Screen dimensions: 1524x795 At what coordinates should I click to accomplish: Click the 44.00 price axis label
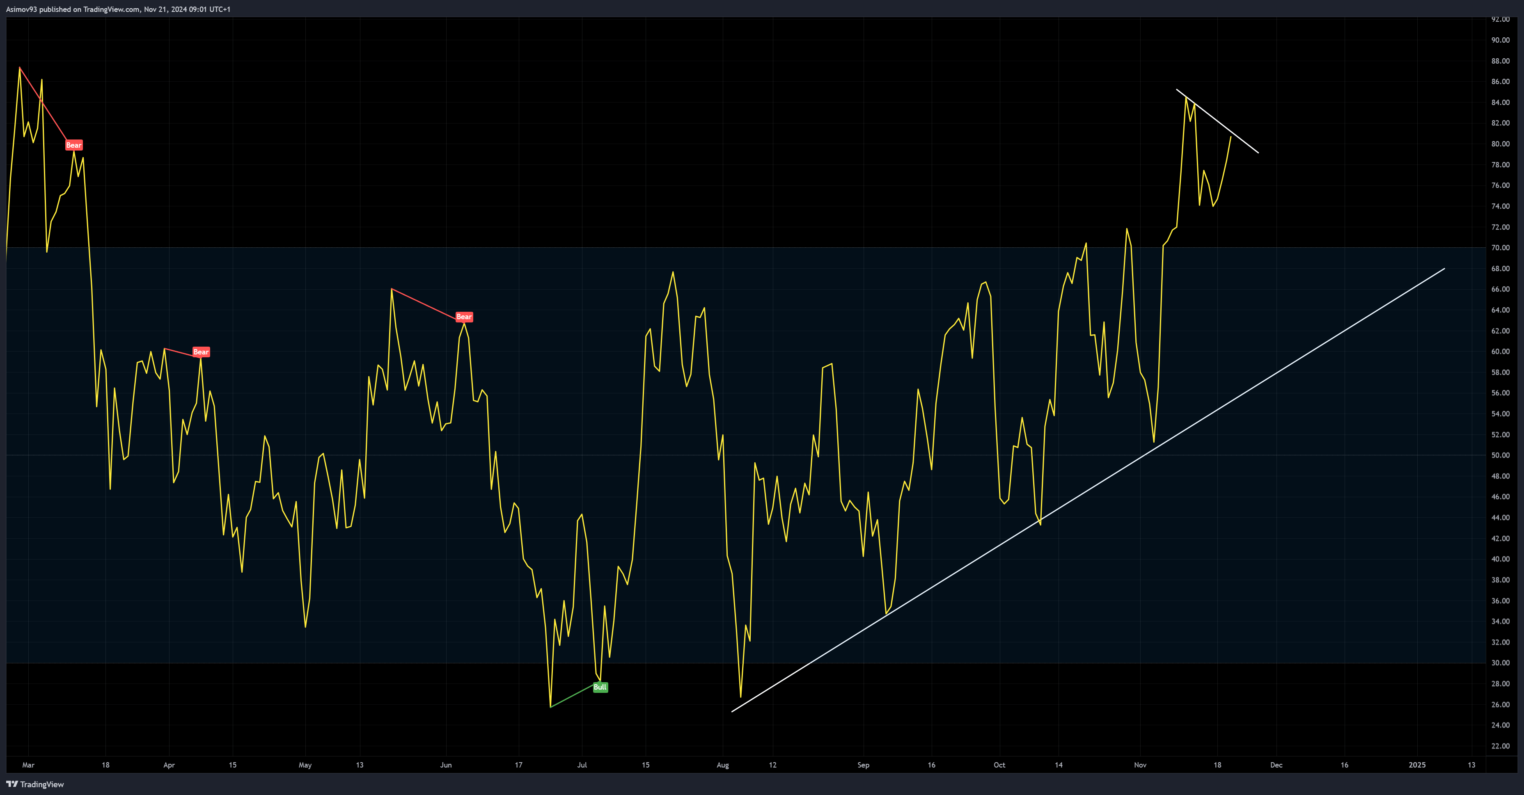(1500, 517)
